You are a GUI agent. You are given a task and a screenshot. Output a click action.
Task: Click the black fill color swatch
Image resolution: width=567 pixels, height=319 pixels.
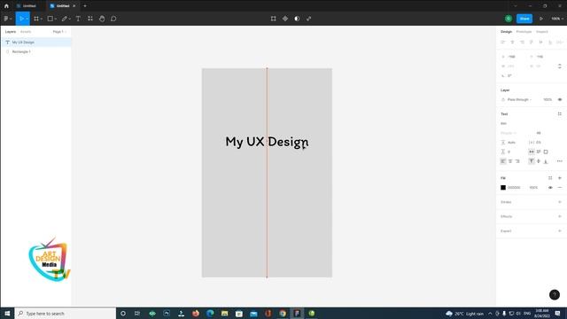click(503, 187)
